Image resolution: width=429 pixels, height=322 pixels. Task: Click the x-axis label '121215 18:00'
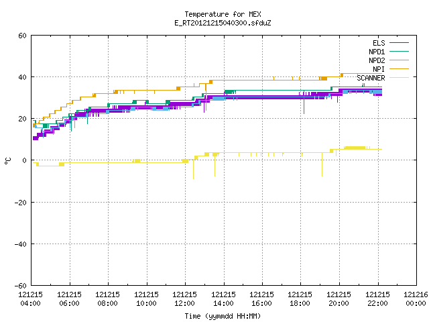point(300,299)
